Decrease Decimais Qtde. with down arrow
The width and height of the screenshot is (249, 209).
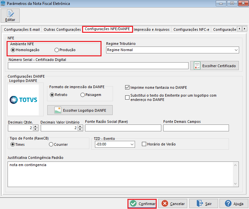click(35, 129)
